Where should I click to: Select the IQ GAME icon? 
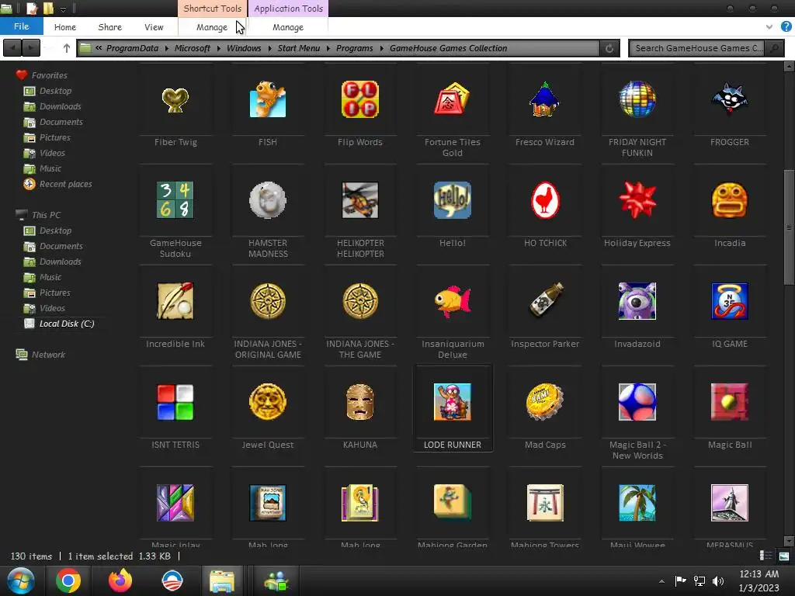pyautogui.click(x=730, y=301)
